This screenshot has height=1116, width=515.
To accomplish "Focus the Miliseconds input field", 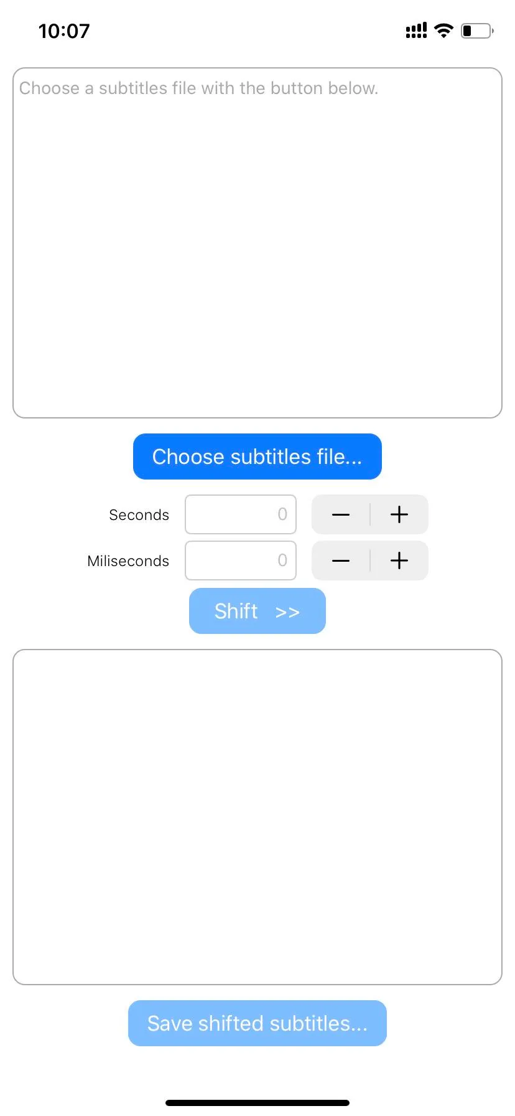I will 240,560.
